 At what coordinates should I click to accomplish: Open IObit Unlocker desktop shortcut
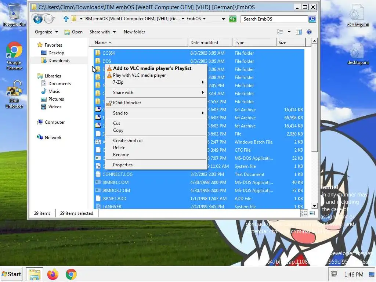click(x=14, y=94)
